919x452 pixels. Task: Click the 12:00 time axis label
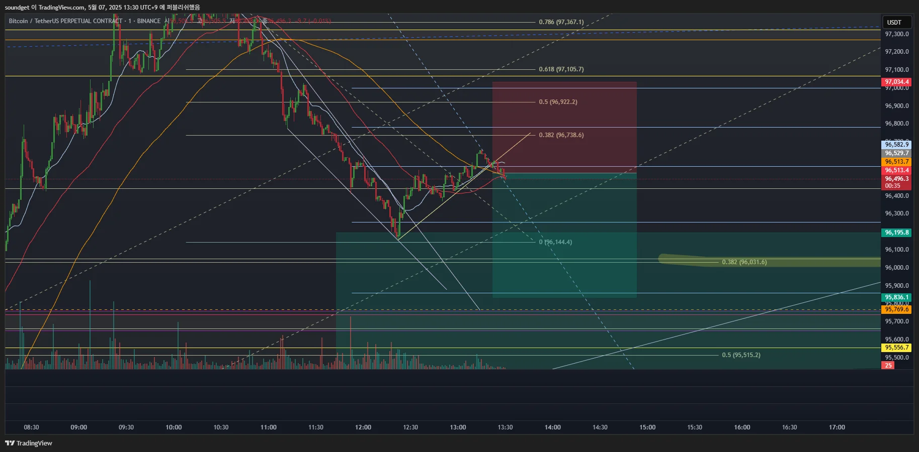[x=363, y=427]
